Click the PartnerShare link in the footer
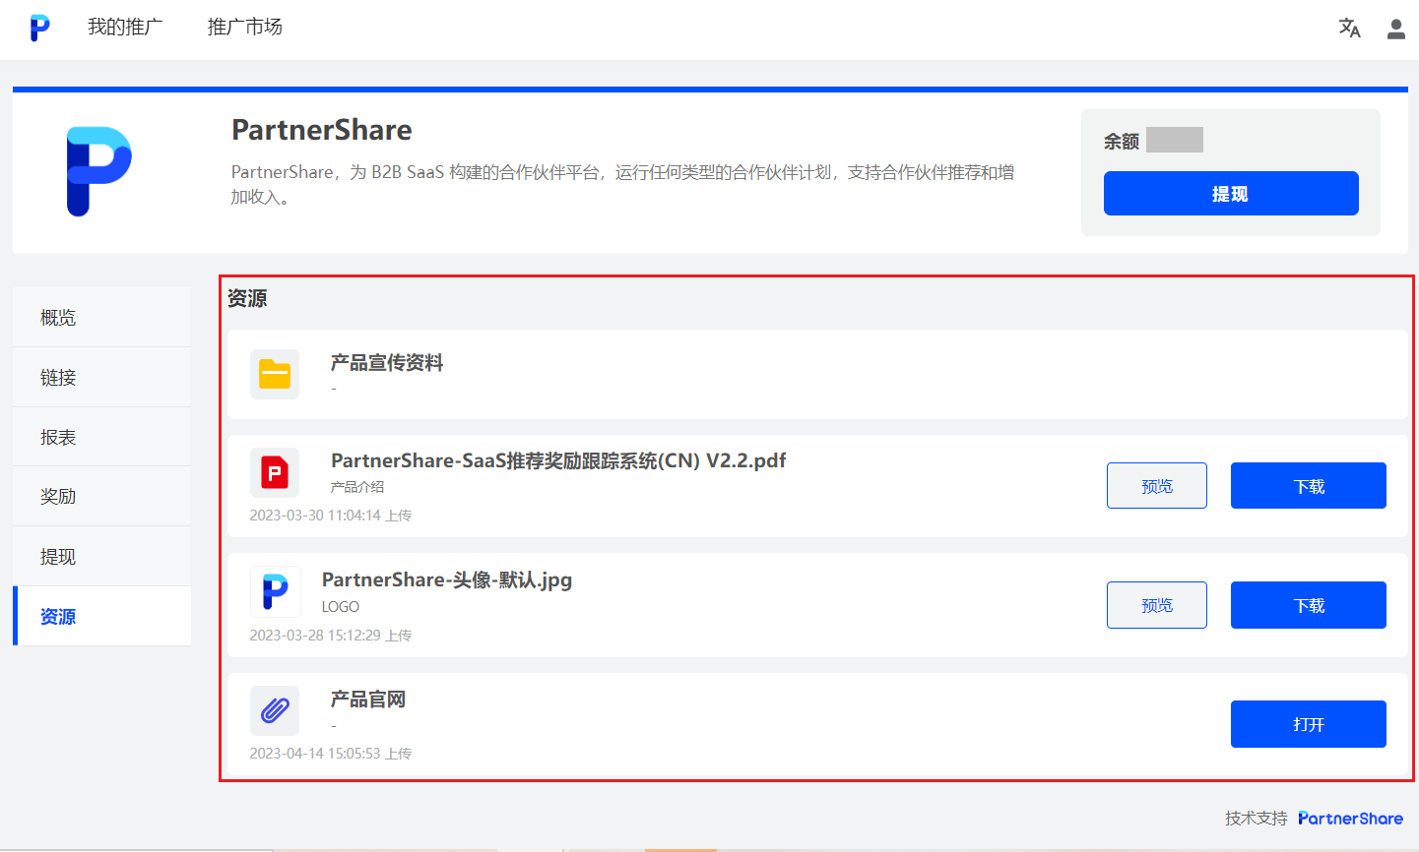Image resolution: width=1419 pixels, height=852 pixels. (1351, 819)
